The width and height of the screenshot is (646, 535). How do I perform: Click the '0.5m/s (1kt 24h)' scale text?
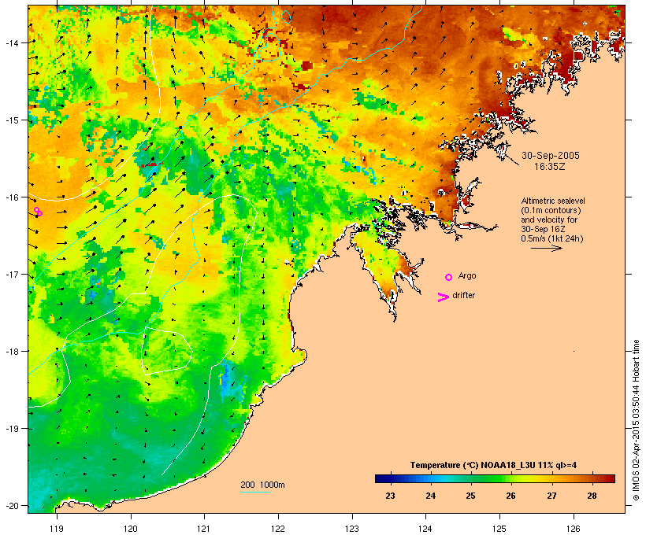point(552,238)
